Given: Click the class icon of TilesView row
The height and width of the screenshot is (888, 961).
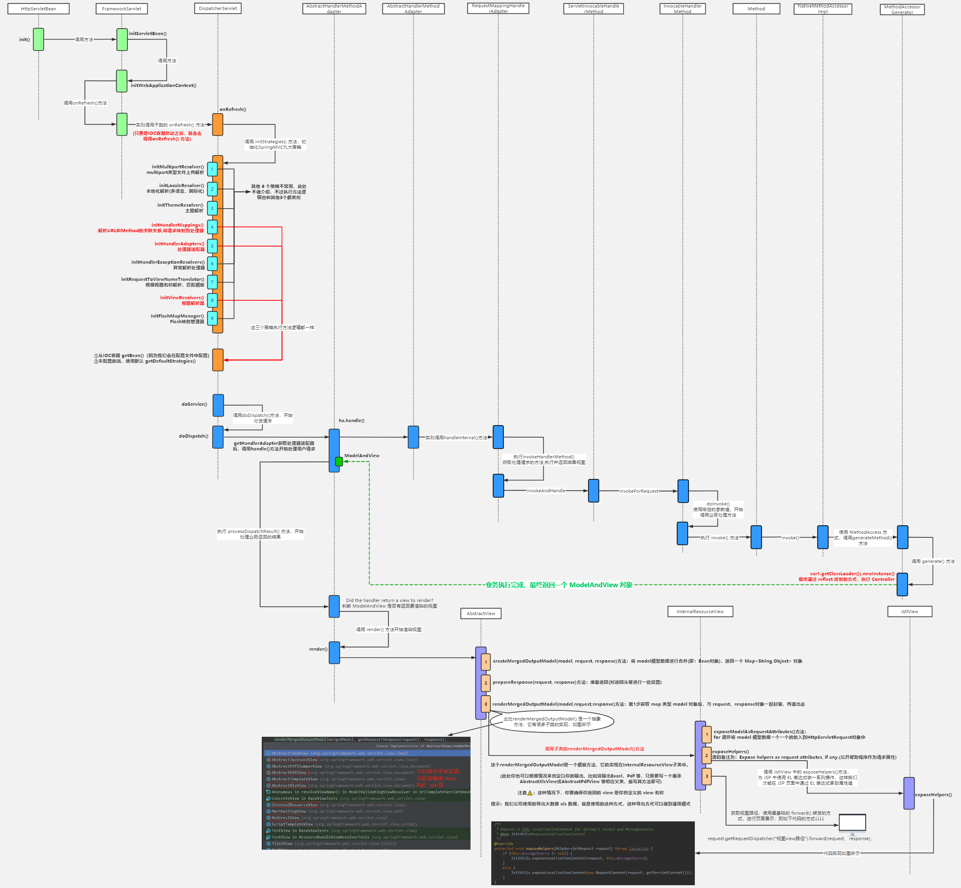Looking at the screenshot, I should [x=268, y=843].
